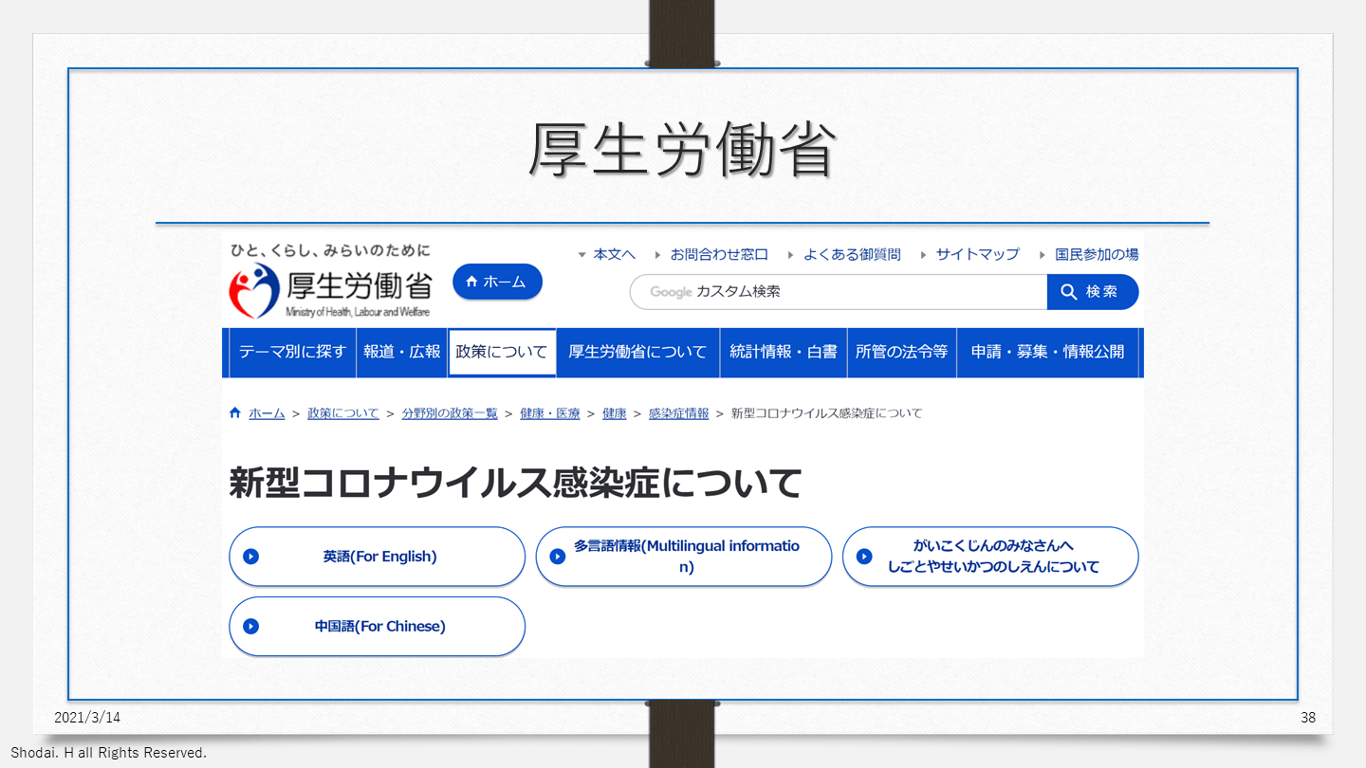Click arrow icon on がいこくじんのみなさんへ button
1366x768 pixels.
[864, 557]
